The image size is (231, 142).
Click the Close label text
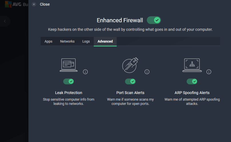(x=45, y=4)
